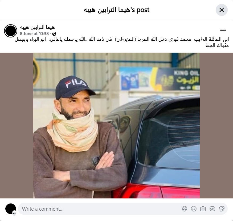Click the brown margin left of the photo

pos(17,126)
